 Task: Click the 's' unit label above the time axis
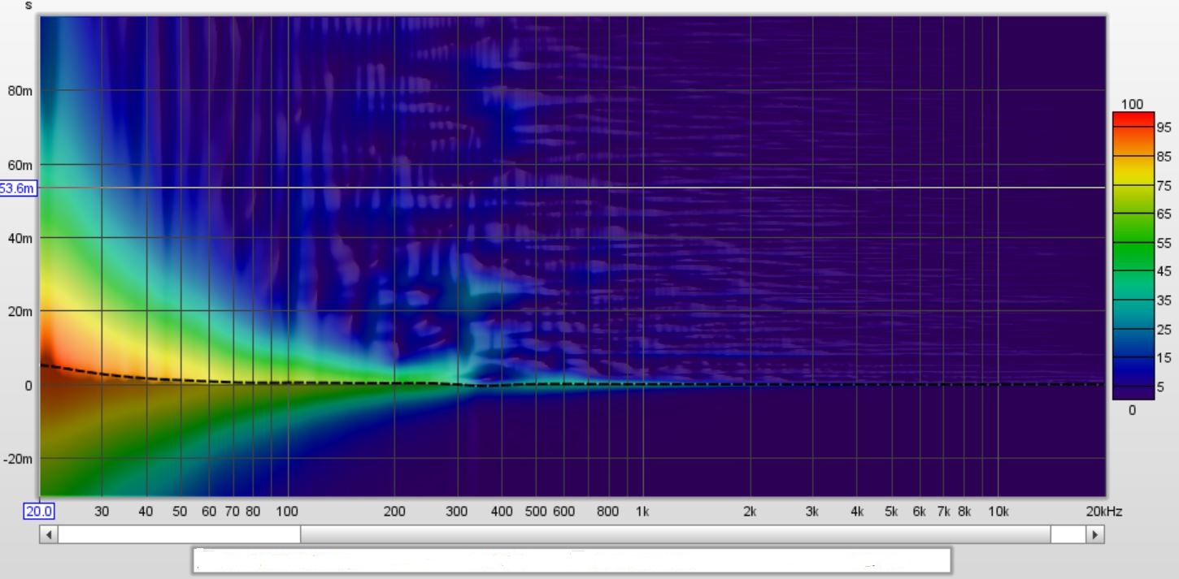(x=28, y=6)
